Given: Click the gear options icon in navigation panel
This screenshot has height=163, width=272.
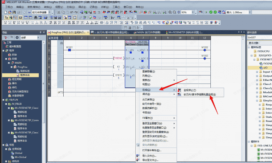Looking at the screenshot, I should point(17,38).
